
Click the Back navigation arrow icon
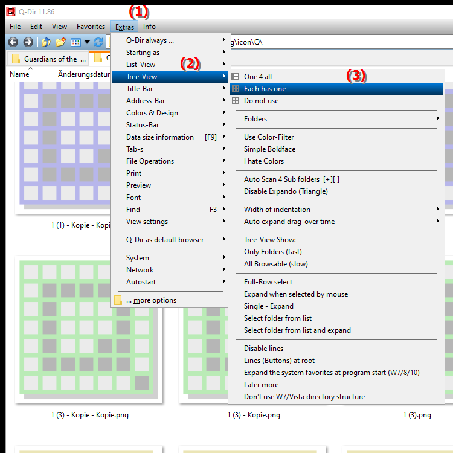[x=13, y=42]
